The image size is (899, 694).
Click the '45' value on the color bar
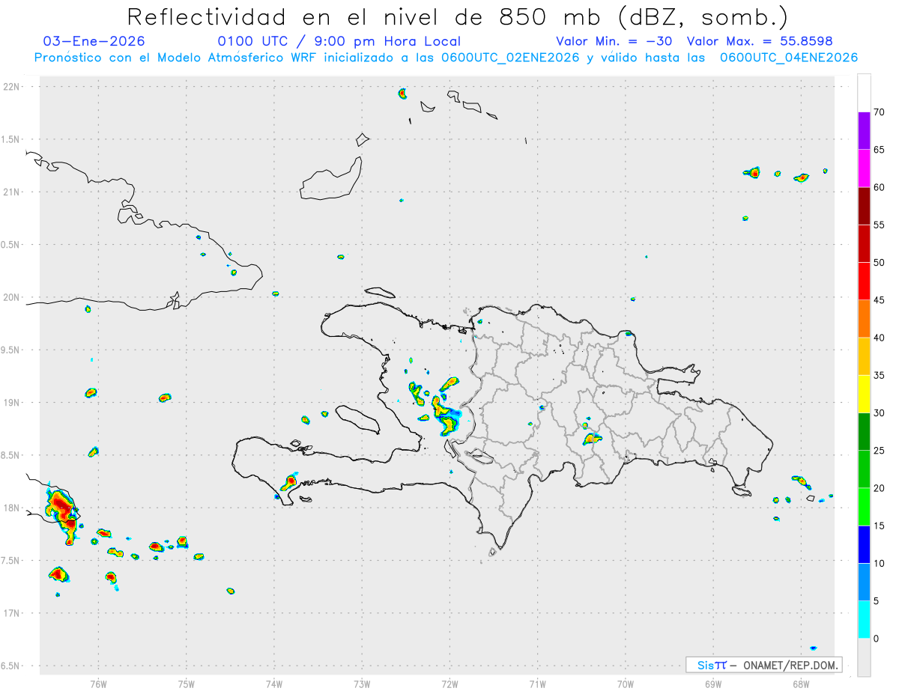click(x=879, y=300)
